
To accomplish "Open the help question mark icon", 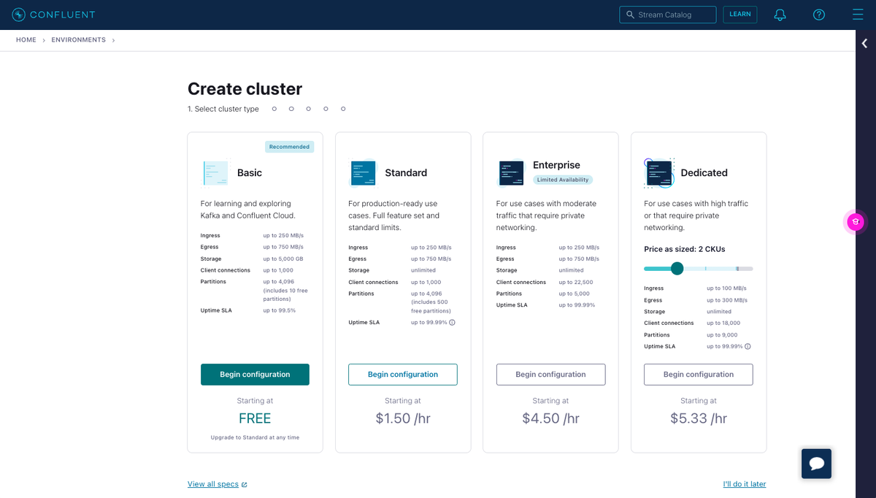I will 819,15.
